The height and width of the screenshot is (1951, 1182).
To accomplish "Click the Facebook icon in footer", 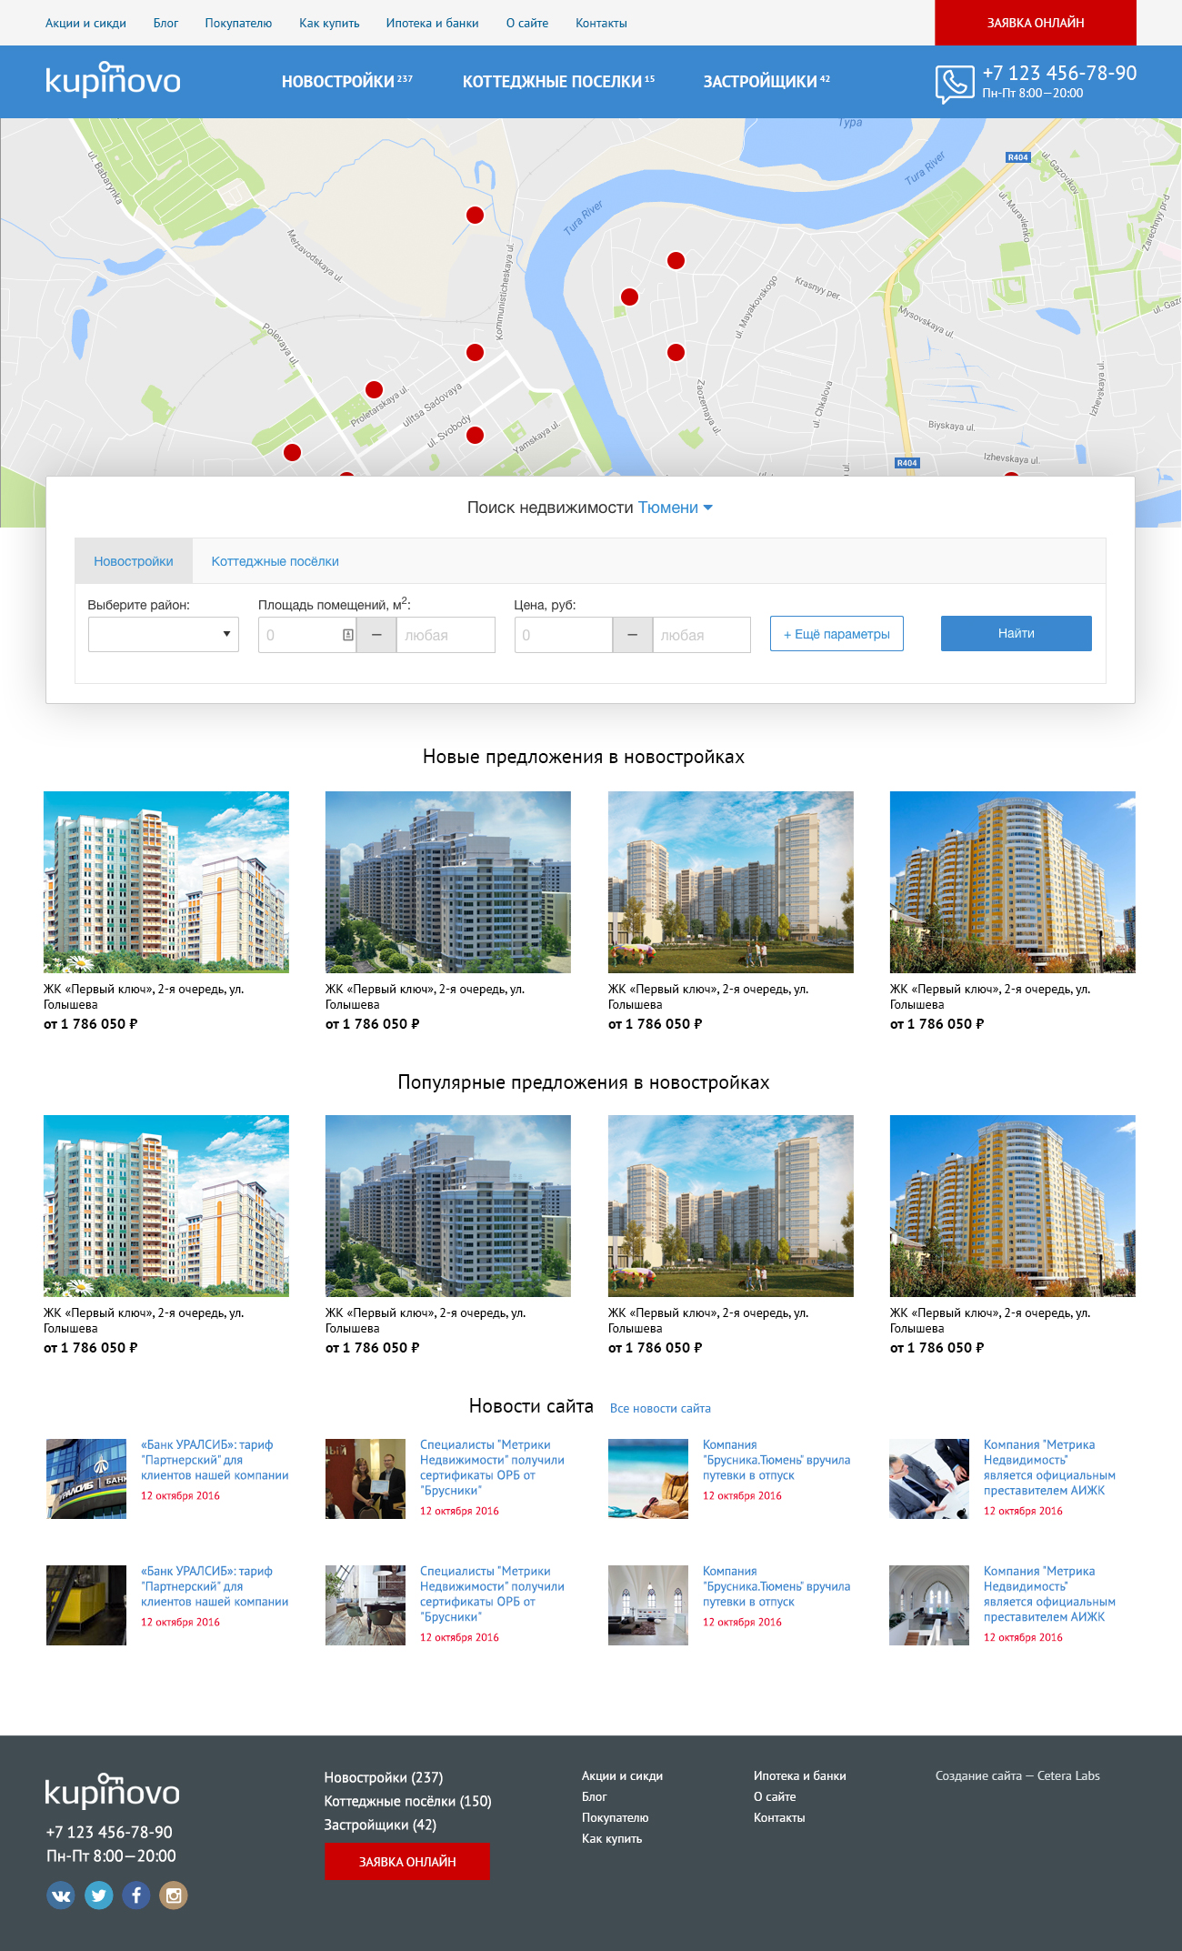I will tap(136, 1896).
